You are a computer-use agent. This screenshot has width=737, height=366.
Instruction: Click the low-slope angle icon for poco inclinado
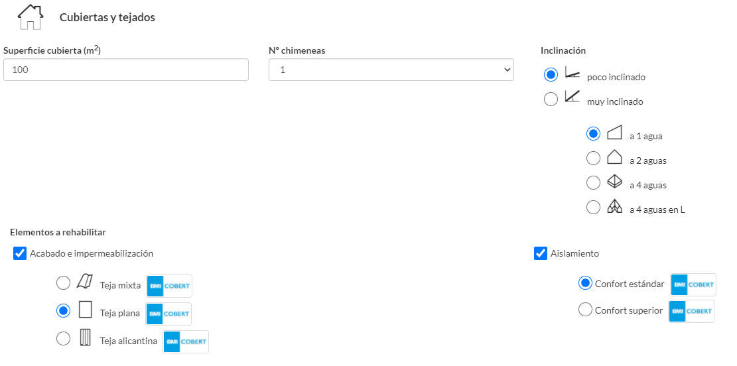[x=572, y=72]
